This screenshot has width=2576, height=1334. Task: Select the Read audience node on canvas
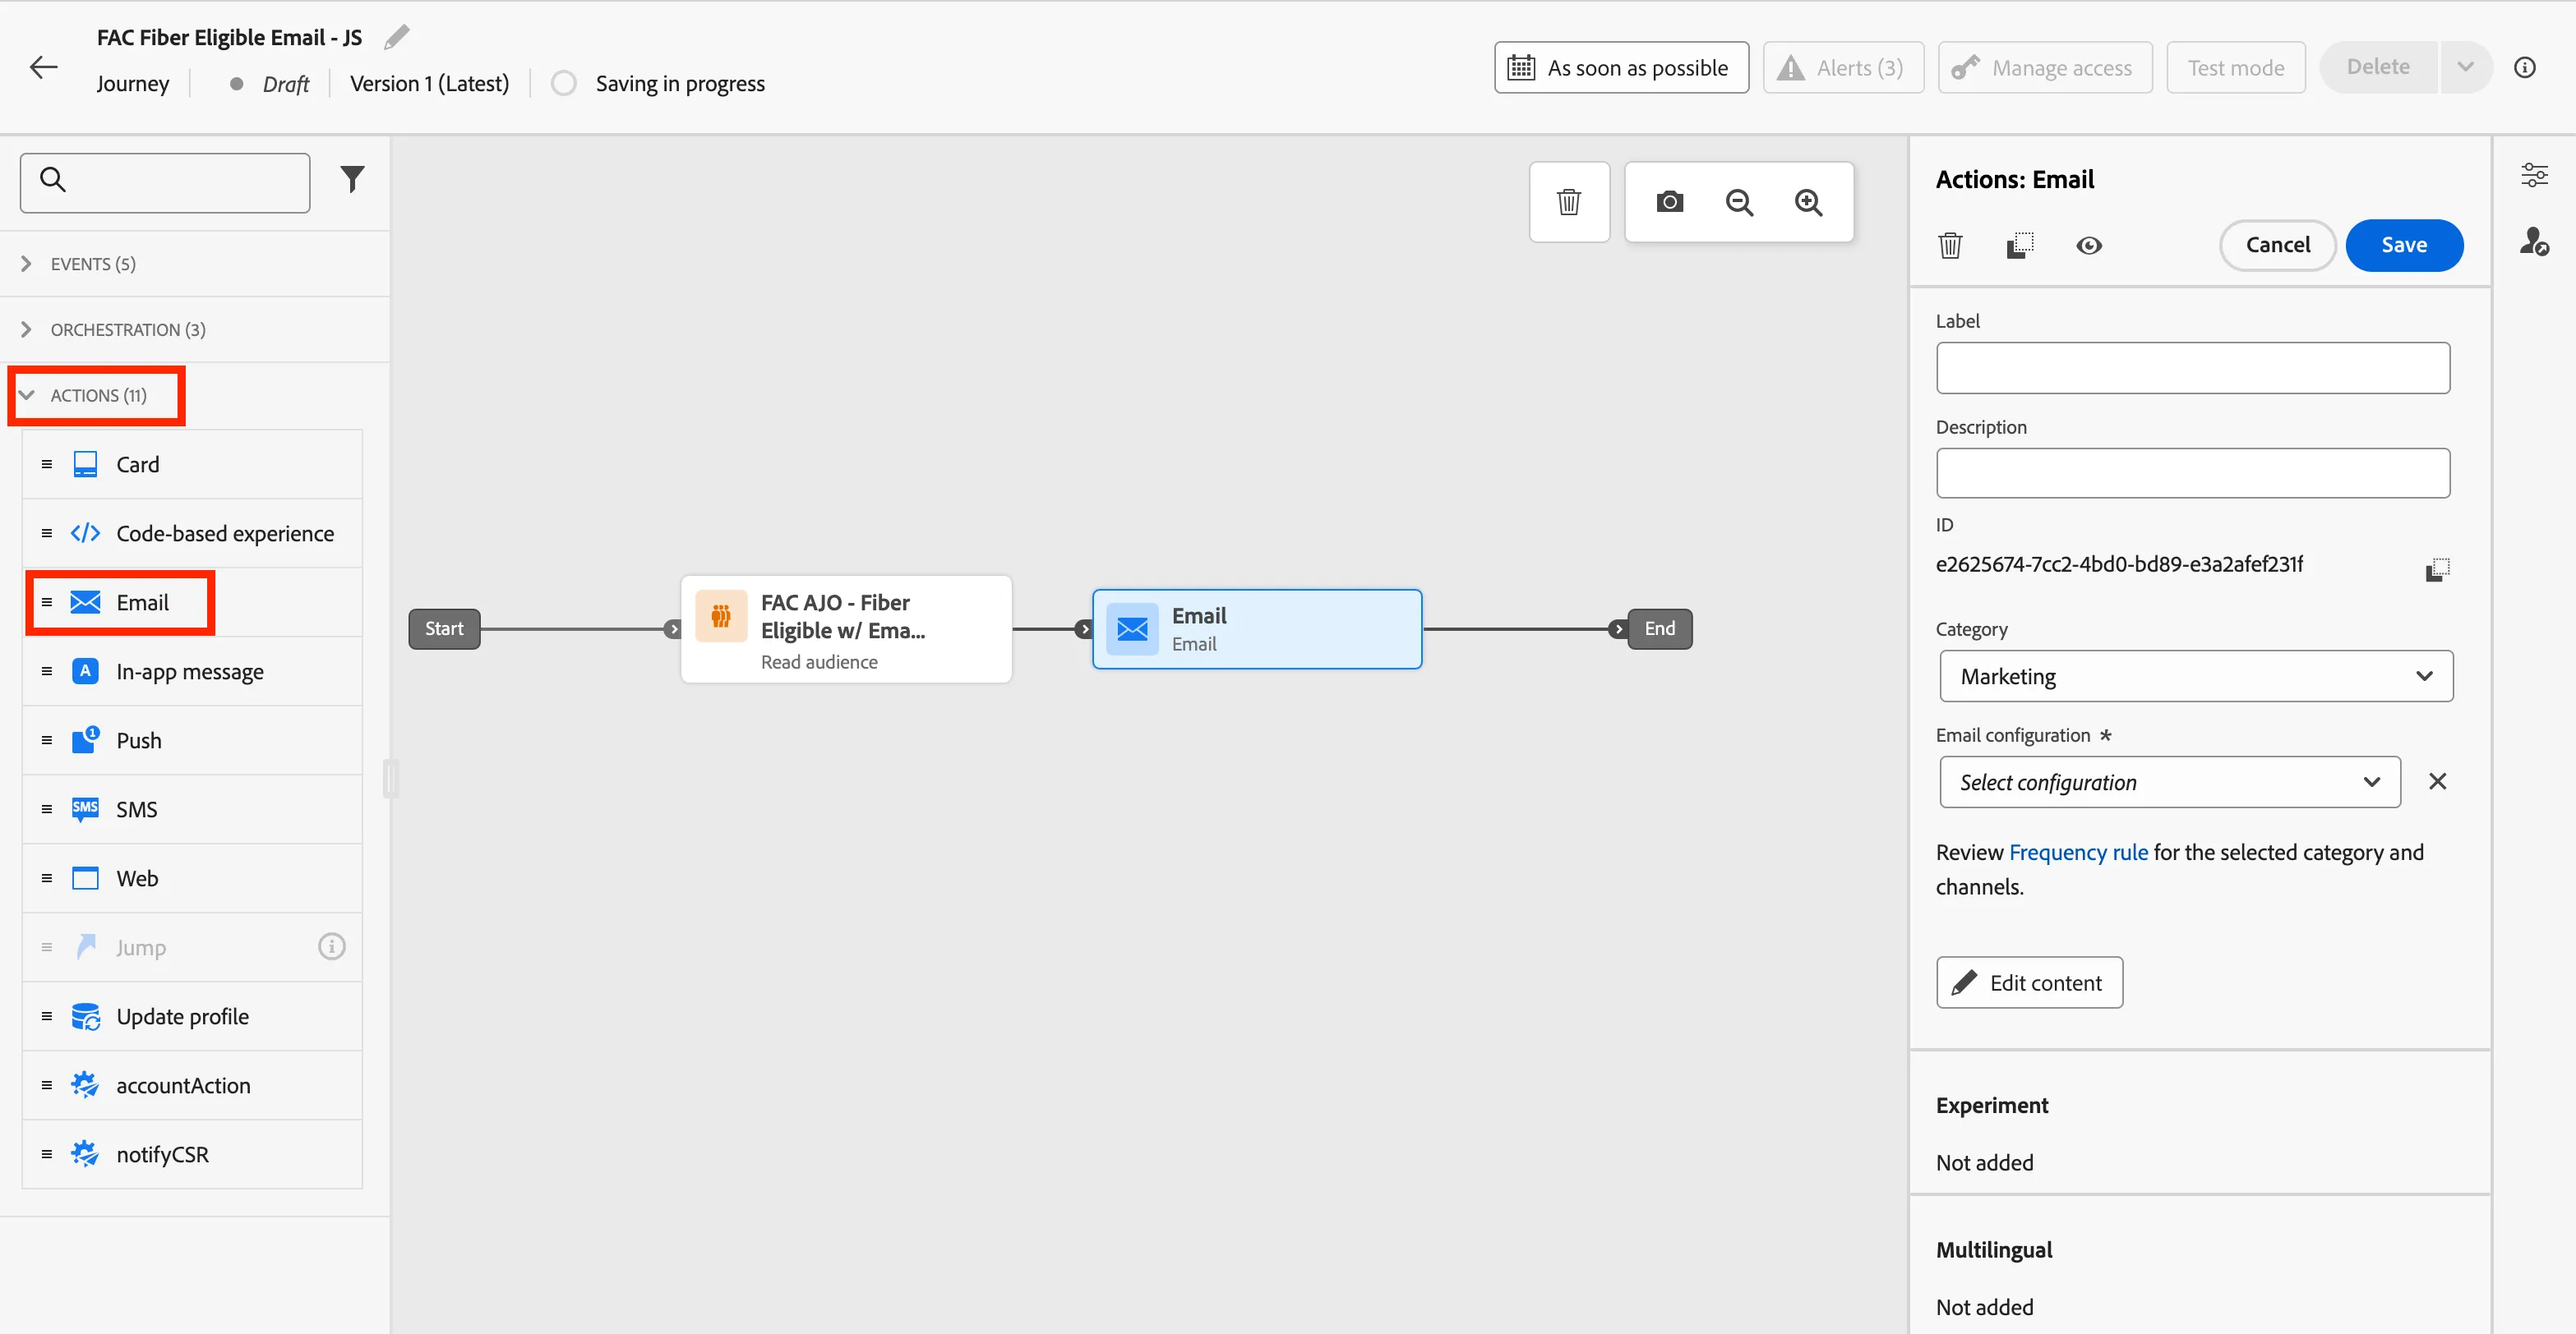point(846,628)
